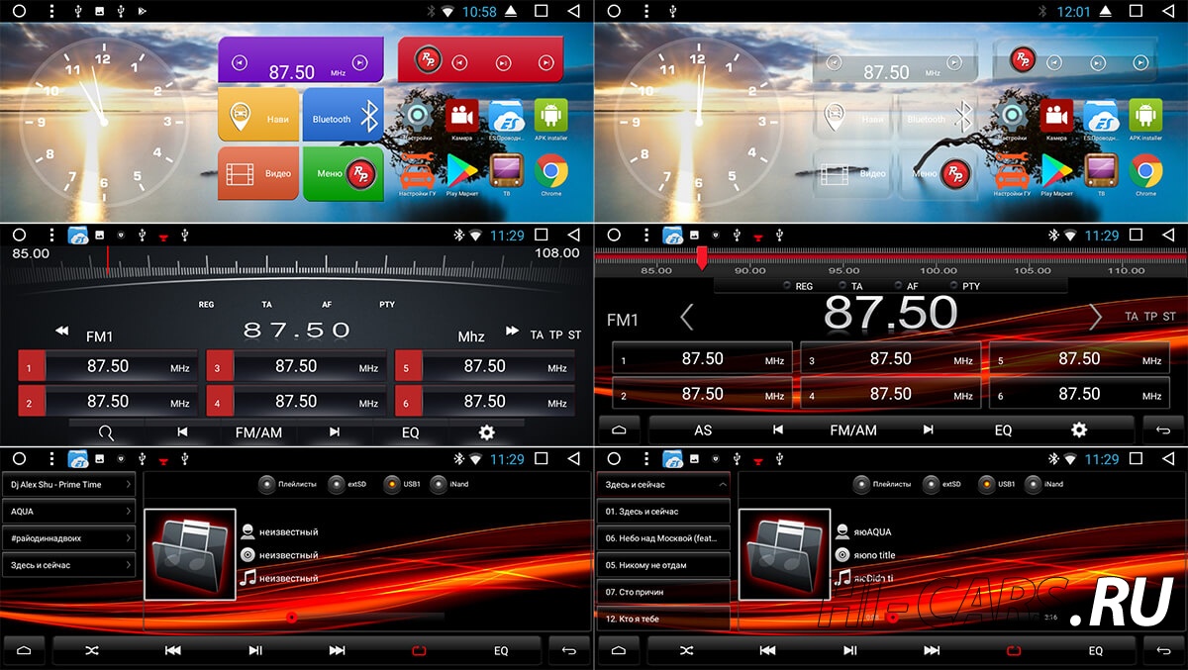
Task: Launch Play Маркет on the transparent home screen
Action: 1057,172
